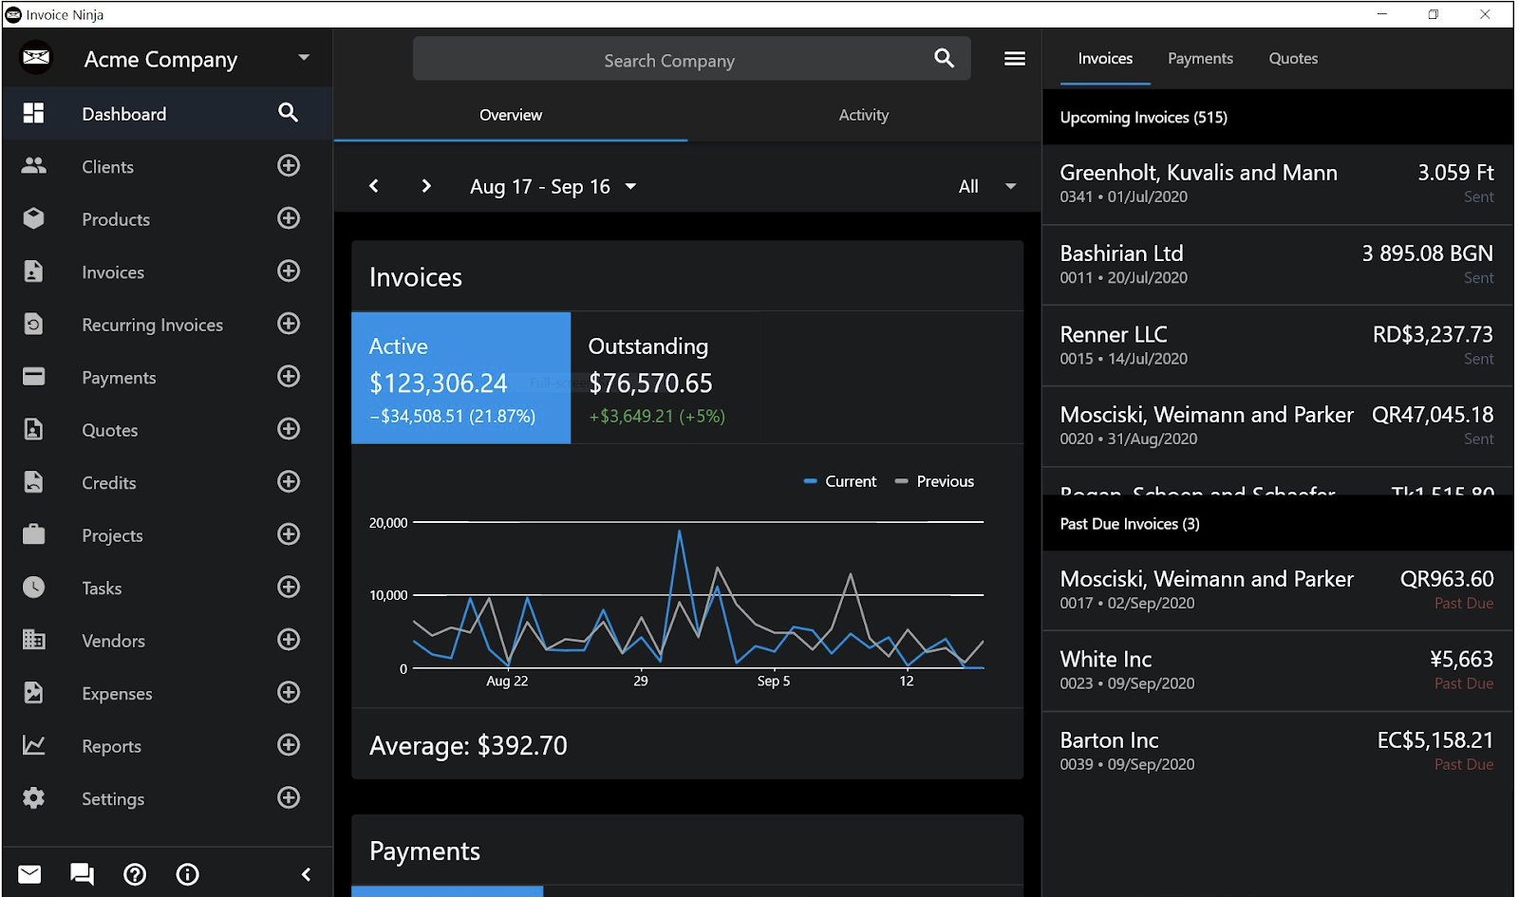1519x897 pixels.
Task: Open the forum chat bubbles icon
Action: pyautogui.click(x=83, y=874)
